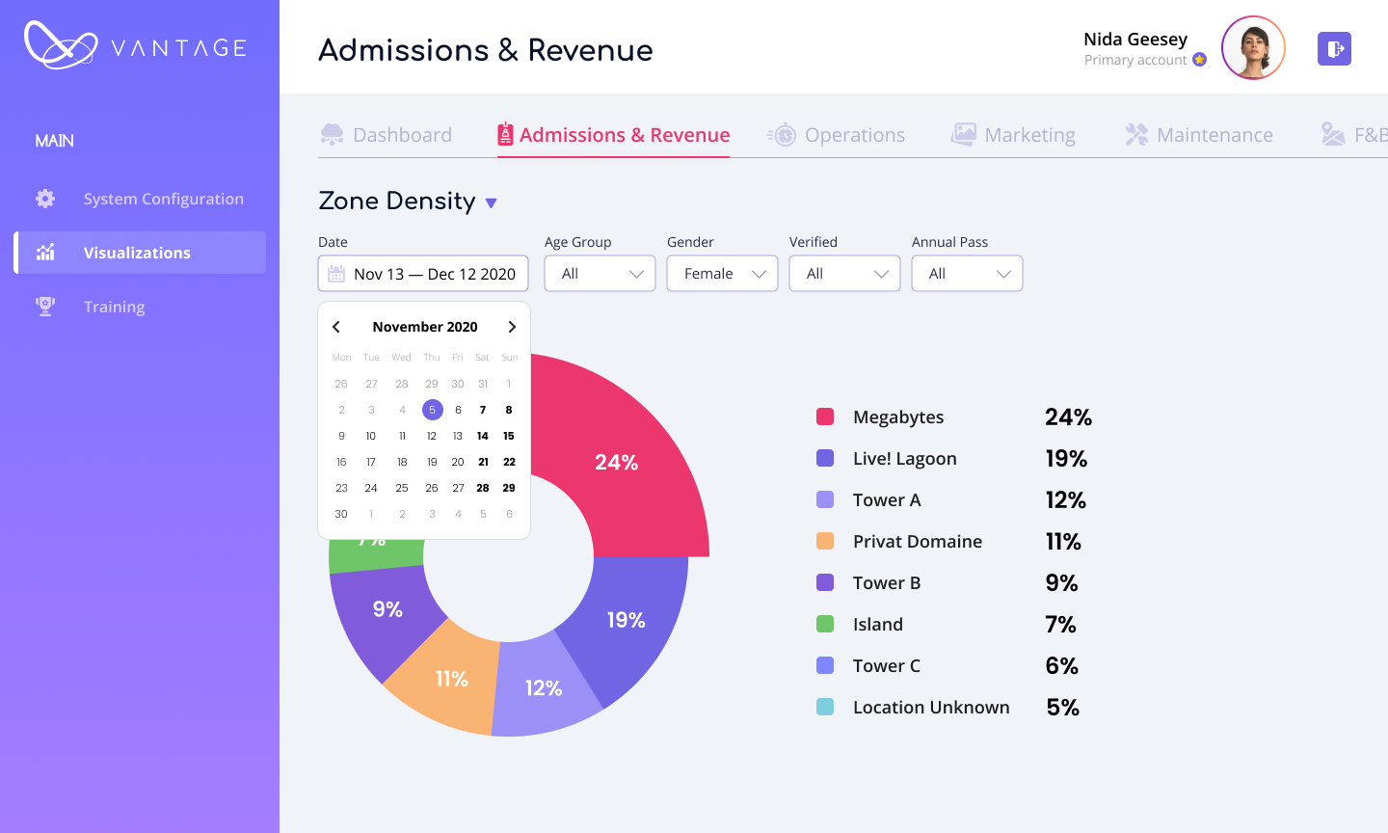Click the Megabytes pink legend swatch
The width and height of the screenshot is (1388, 833).
pos(825,416)
